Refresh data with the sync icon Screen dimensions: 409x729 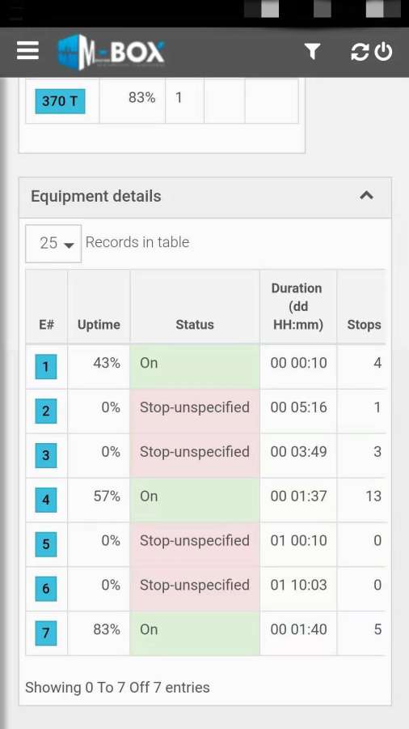coord(360,52)
